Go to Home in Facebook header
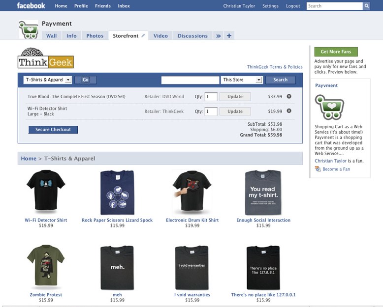This screenshot has height=307, width=383. pos(61,6)
